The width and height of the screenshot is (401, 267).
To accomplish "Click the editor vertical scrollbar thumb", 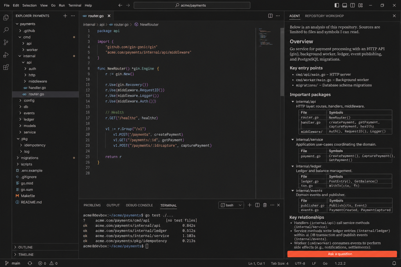I will (x=282, y=62).
